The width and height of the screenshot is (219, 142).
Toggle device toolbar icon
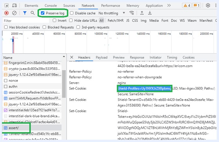tap(14, 5)
